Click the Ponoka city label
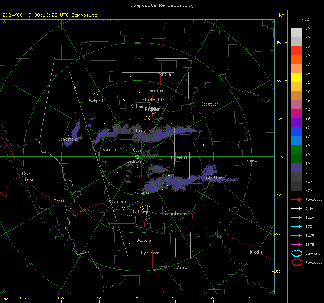Image resolution: width=324 pixels, height=303 pixels. pos(164,74)
